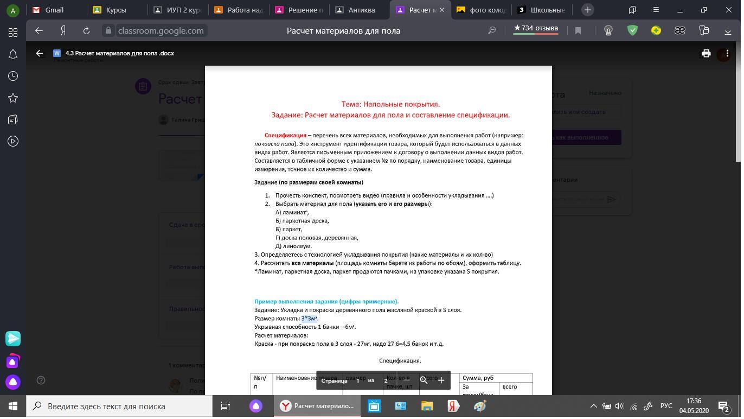Open the browser hamburger menu

click(x=656, y=10)
